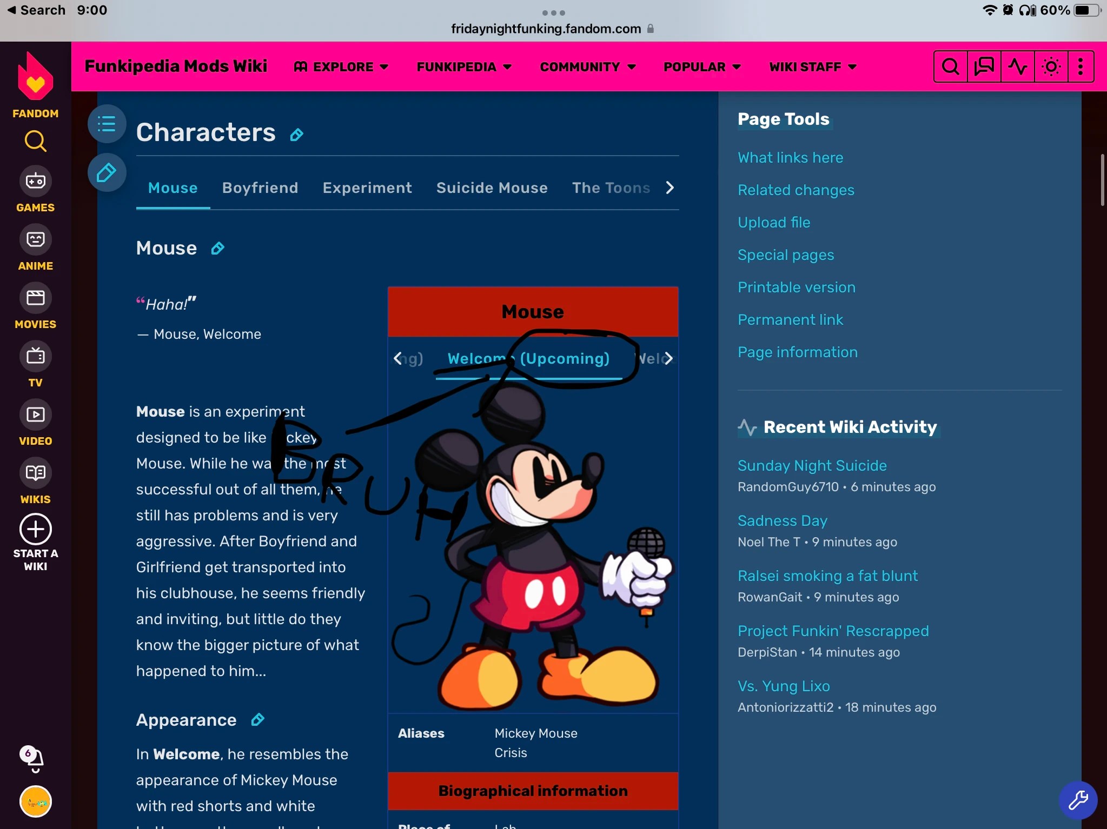Open the Discussions icon in the wiki header
The height and width of the screenshot is (829, 1107).
tap(983, 66)
